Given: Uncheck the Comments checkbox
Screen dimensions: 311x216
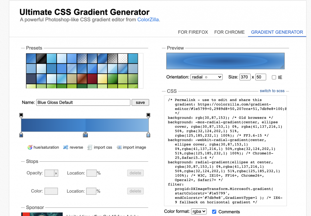Looking at the screenshot, I should point(214,212).
